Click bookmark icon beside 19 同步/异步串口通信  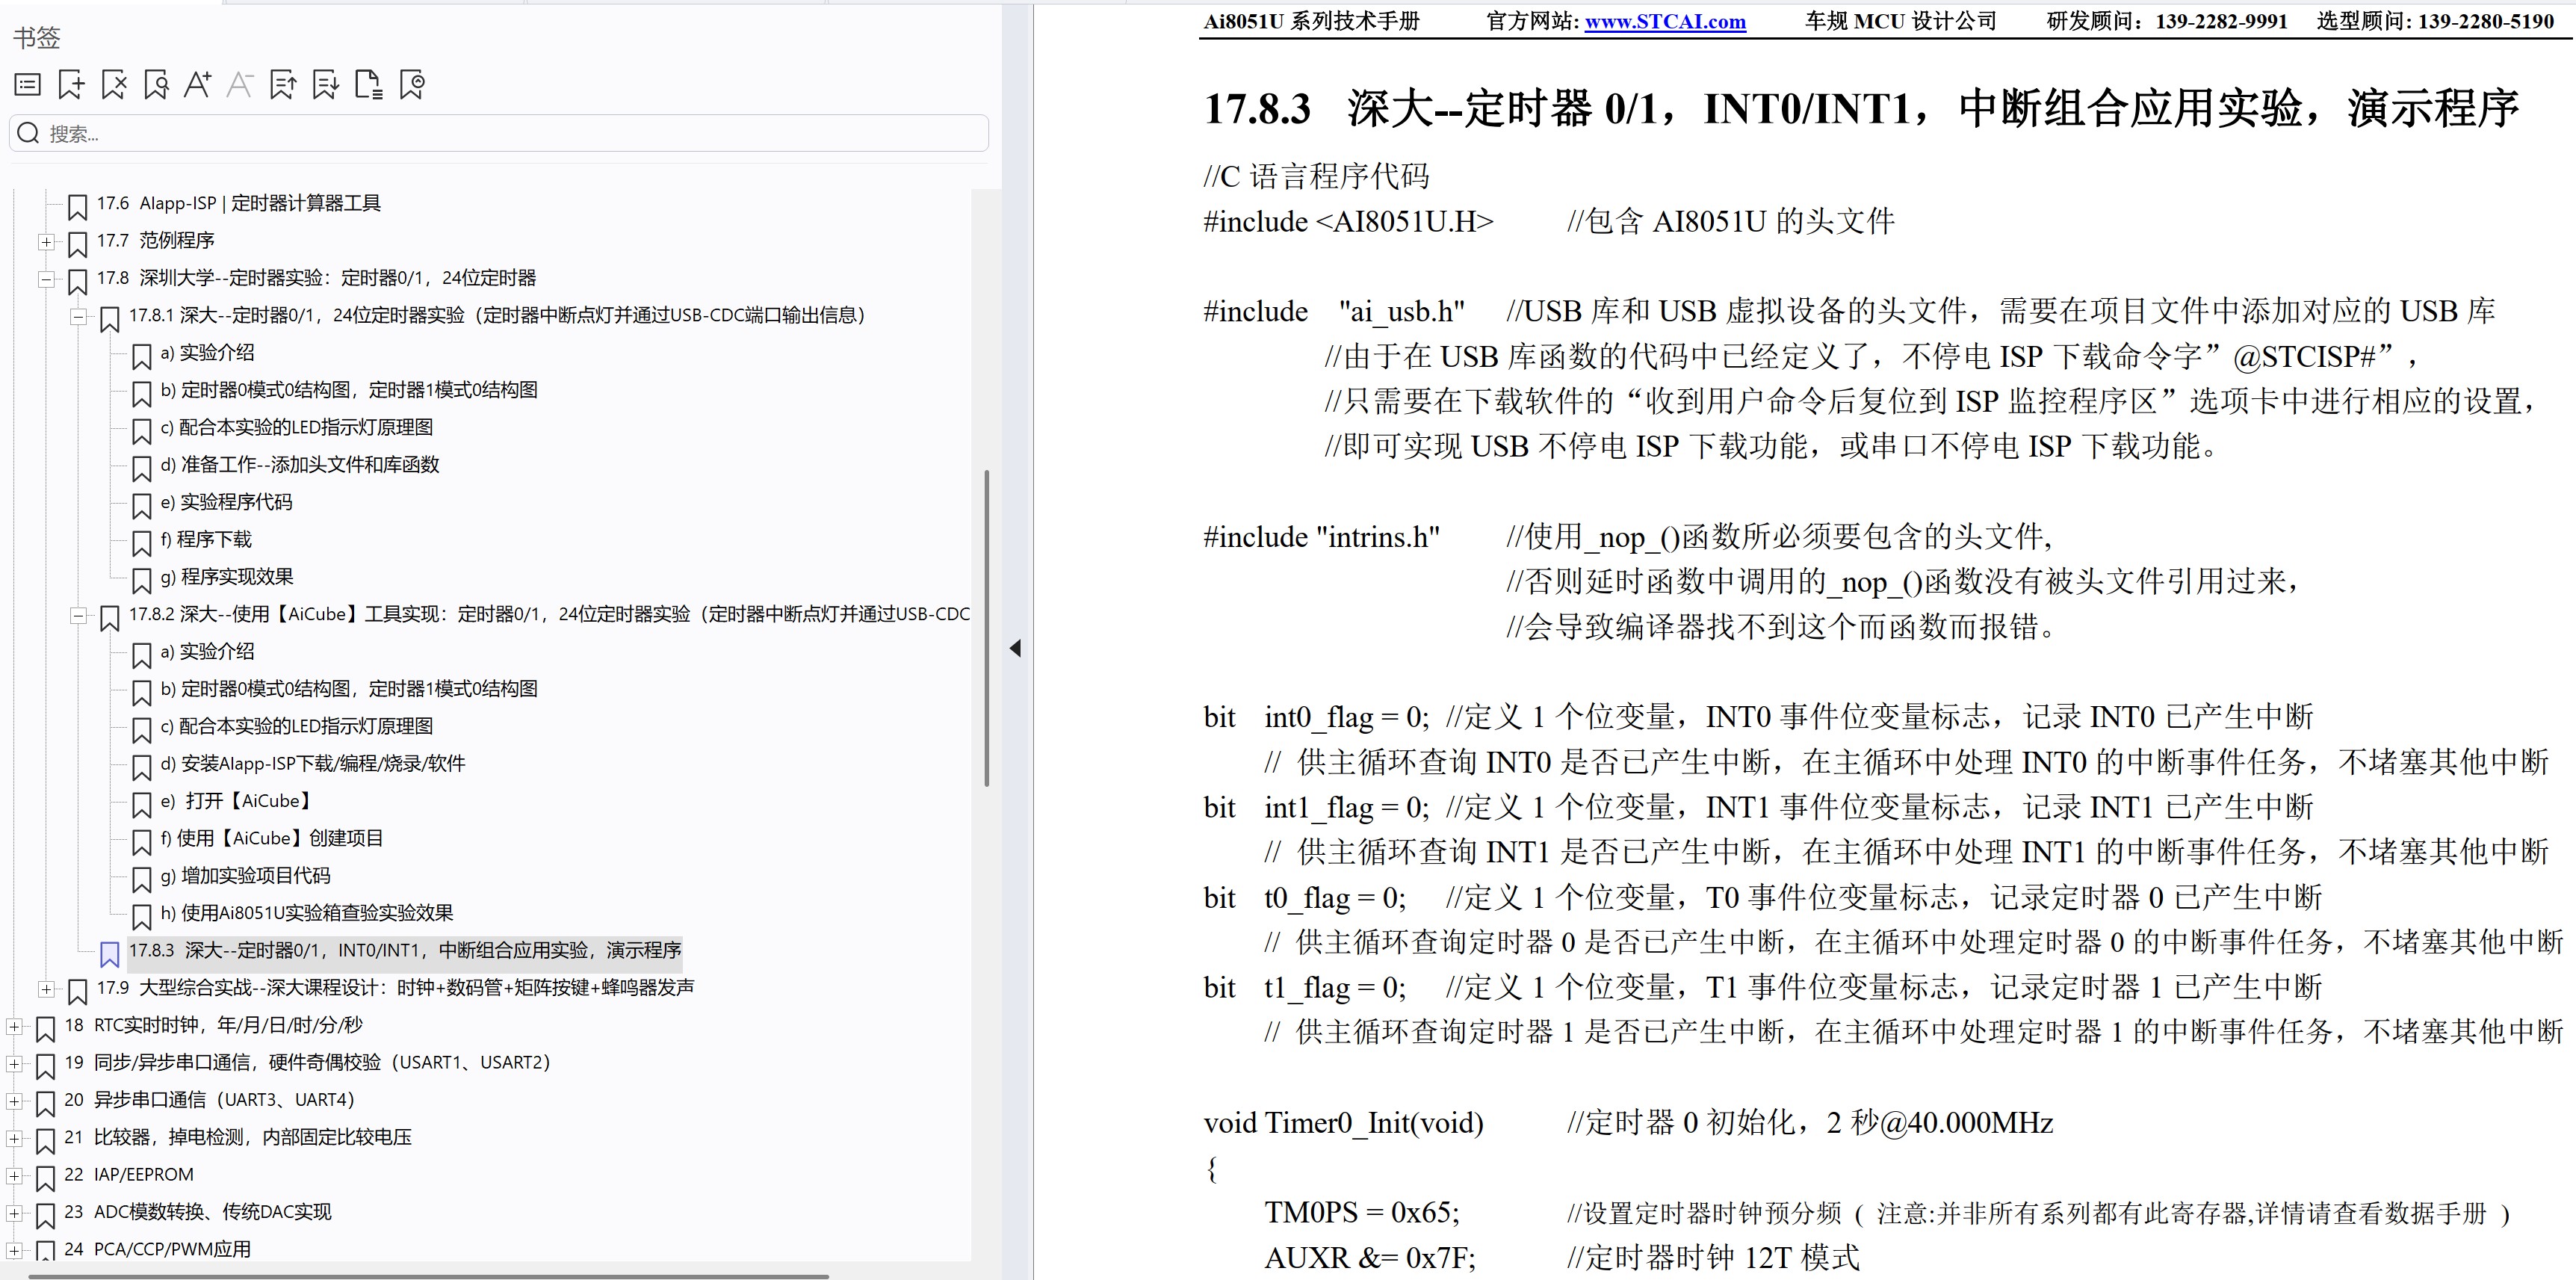[45, 1066]
